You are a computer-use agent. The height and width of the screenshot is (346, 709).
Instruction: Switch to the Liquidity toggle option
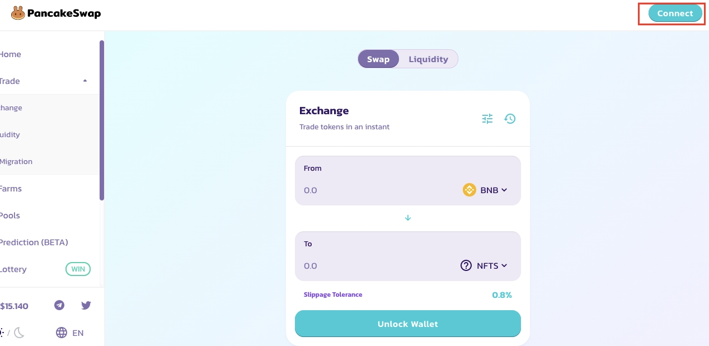pyautogui.click(x=428, y=59)
